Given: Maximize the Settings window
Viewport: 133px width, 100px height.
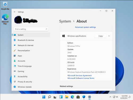Looking at the screenshot, I should [x=106, y=11].
